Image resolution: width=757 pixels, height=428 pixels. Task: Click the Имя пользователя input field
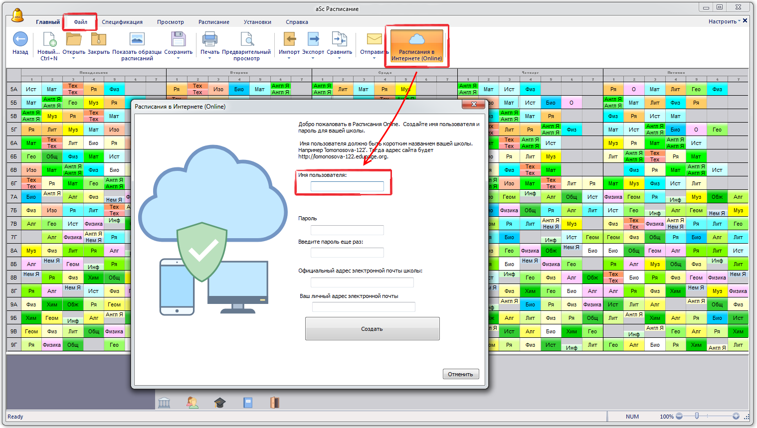(x=347, y=186)
